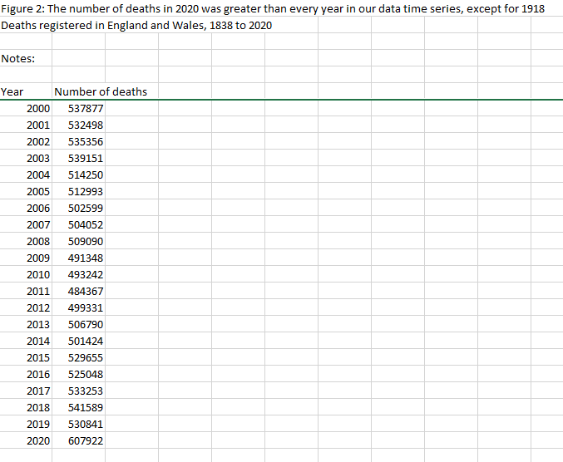
Task: Click the deaths value 504052
Action: (x=86, y=224)
